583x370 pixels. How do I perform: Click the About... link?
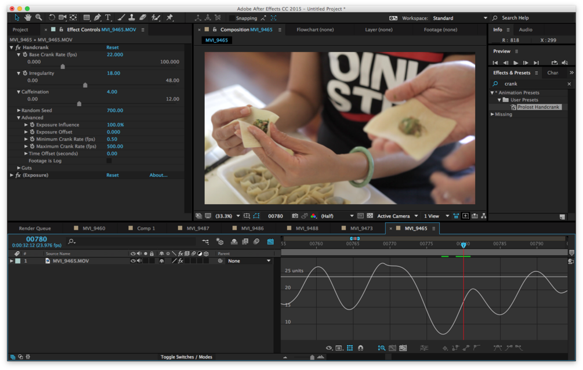point(158,175)
